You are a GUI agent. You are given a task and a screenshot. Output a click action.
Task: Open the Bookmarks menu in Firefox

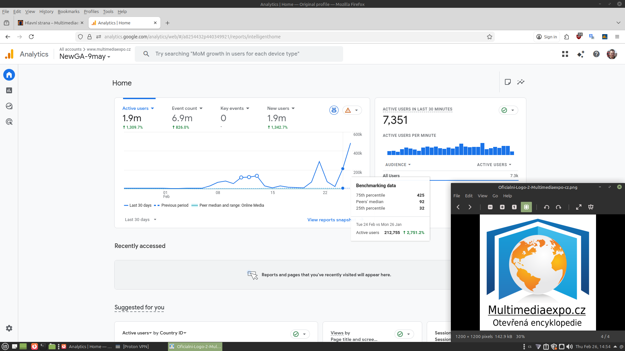point(68,11)
